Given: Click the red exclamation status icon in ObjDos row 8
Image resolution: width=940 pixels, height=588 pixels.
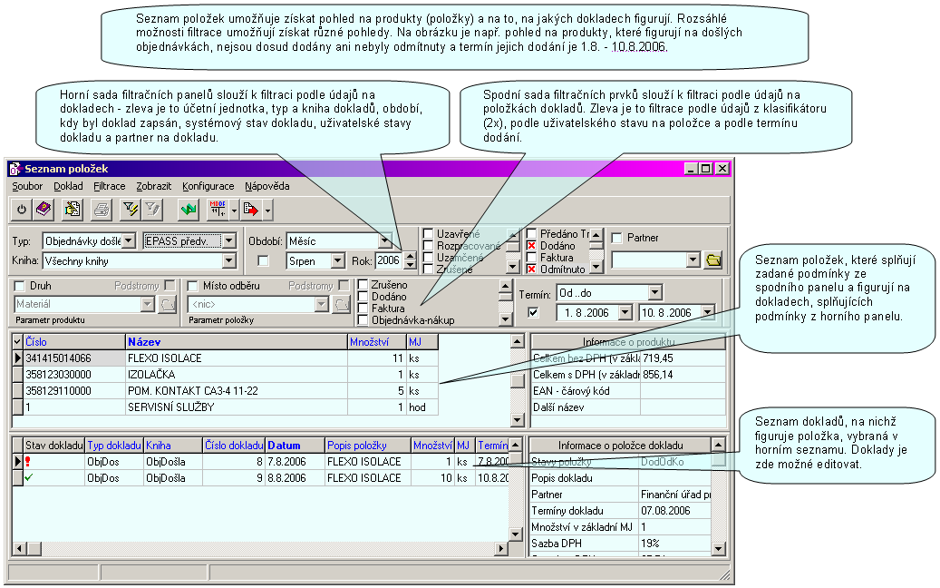Looking at the screenshot, I should [28, 461].
